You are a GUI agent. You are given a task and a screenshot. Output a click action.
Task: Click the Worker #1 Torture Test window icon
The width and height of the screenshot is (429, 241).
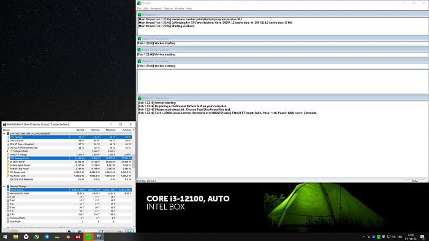139,98
